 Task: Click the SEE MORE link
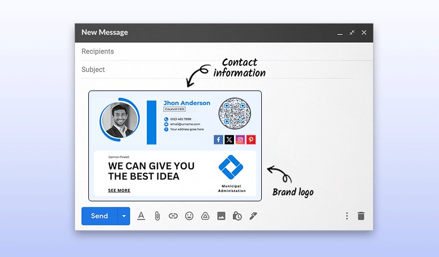click(119, 190)
